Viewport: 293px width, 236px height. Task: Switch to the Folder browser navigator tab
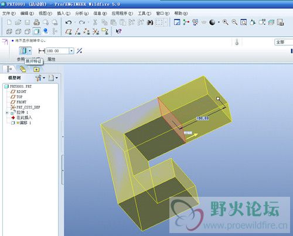[23, 69]
